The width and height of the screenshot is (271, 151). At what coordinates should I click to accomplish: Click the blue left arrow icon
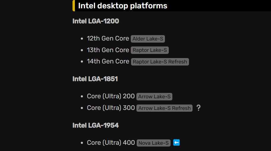[x=177, y=143]
